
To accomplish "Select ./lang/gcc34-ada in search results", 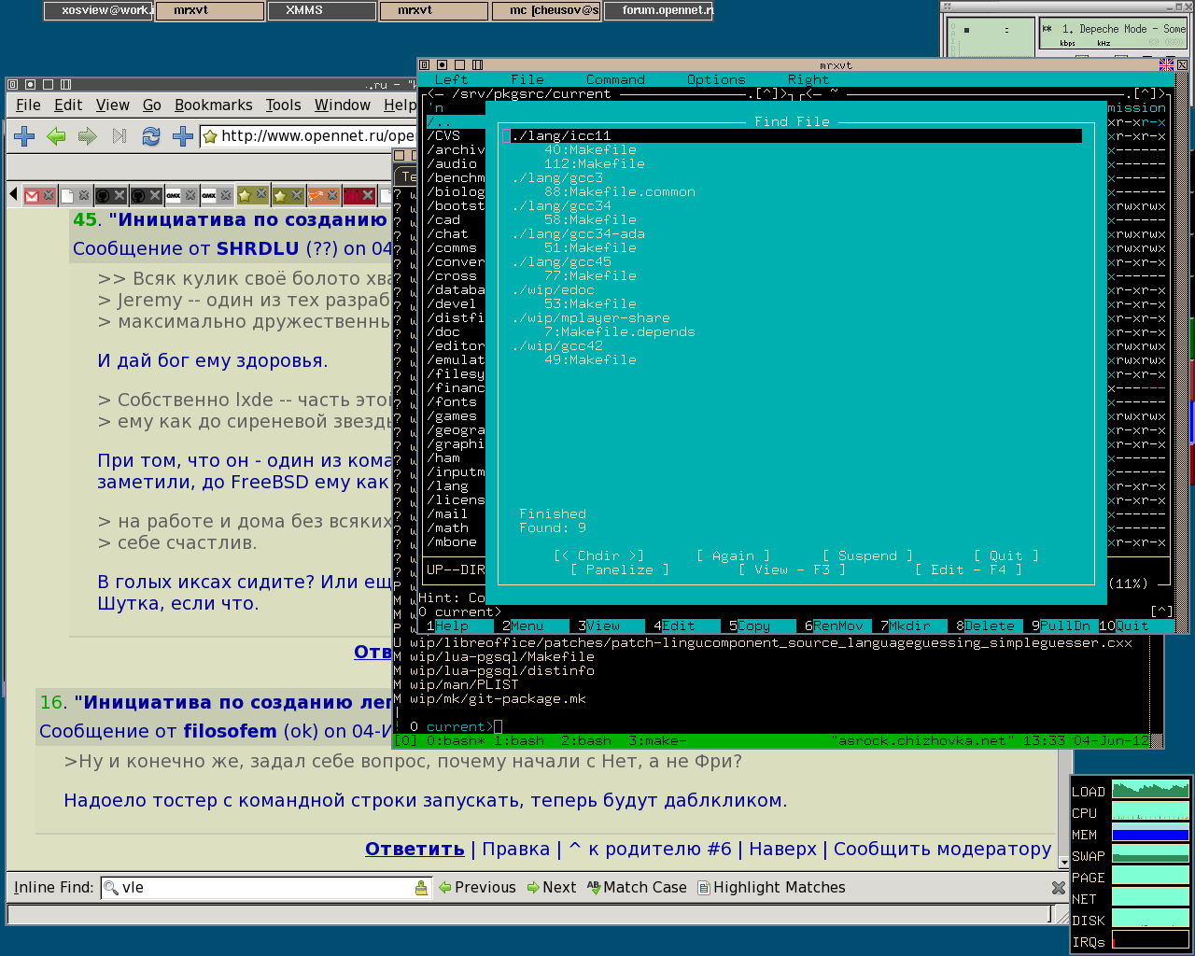I will click(x=578, y=234).
